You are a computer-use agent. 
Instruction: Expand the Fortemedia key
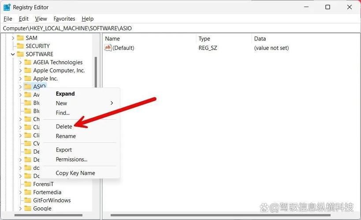click(x=20, y=192)
